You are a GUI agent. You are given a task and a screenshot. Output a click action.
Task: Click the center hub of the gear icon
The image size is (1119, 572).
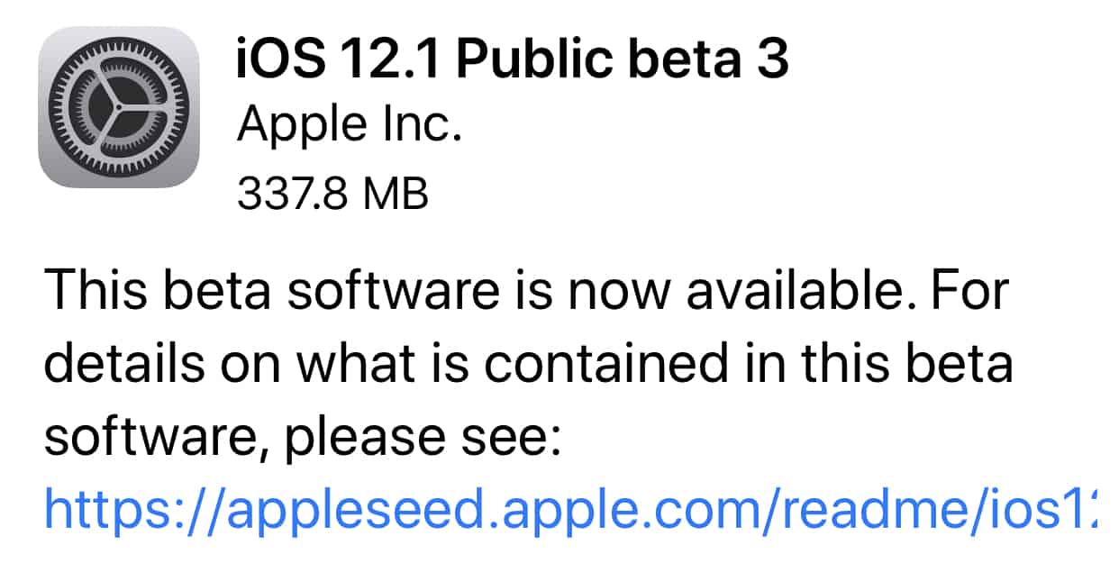(118, 107)
